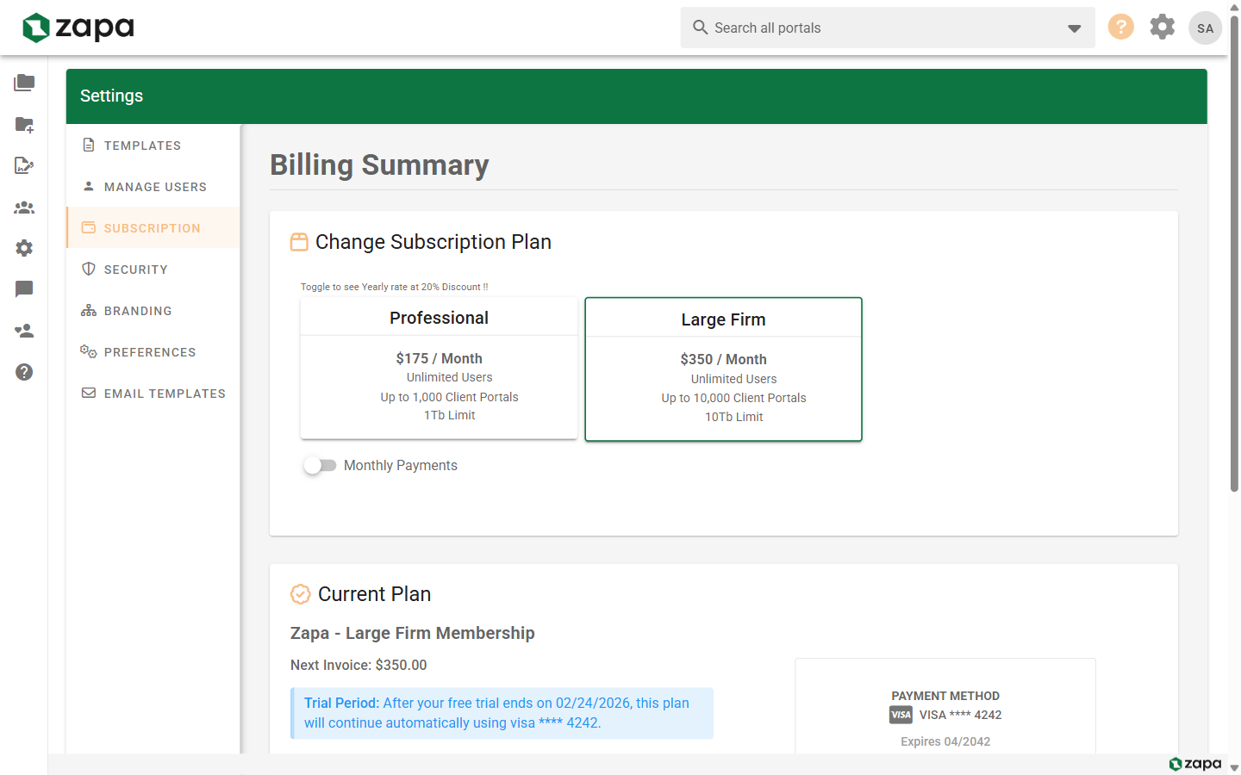Click the $350 / Month price
Image resolution: width=1241 pixels, height=775 pixels.
pyautogui.click(x=723, y=359)
